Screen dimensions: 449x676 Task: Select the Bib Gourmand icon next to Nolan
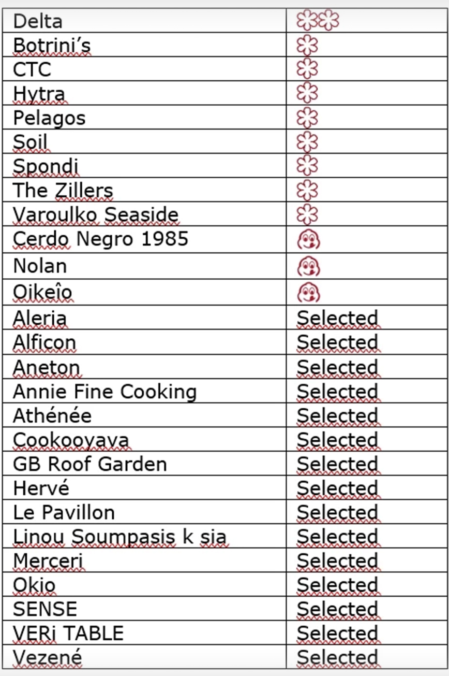point(309,266)
